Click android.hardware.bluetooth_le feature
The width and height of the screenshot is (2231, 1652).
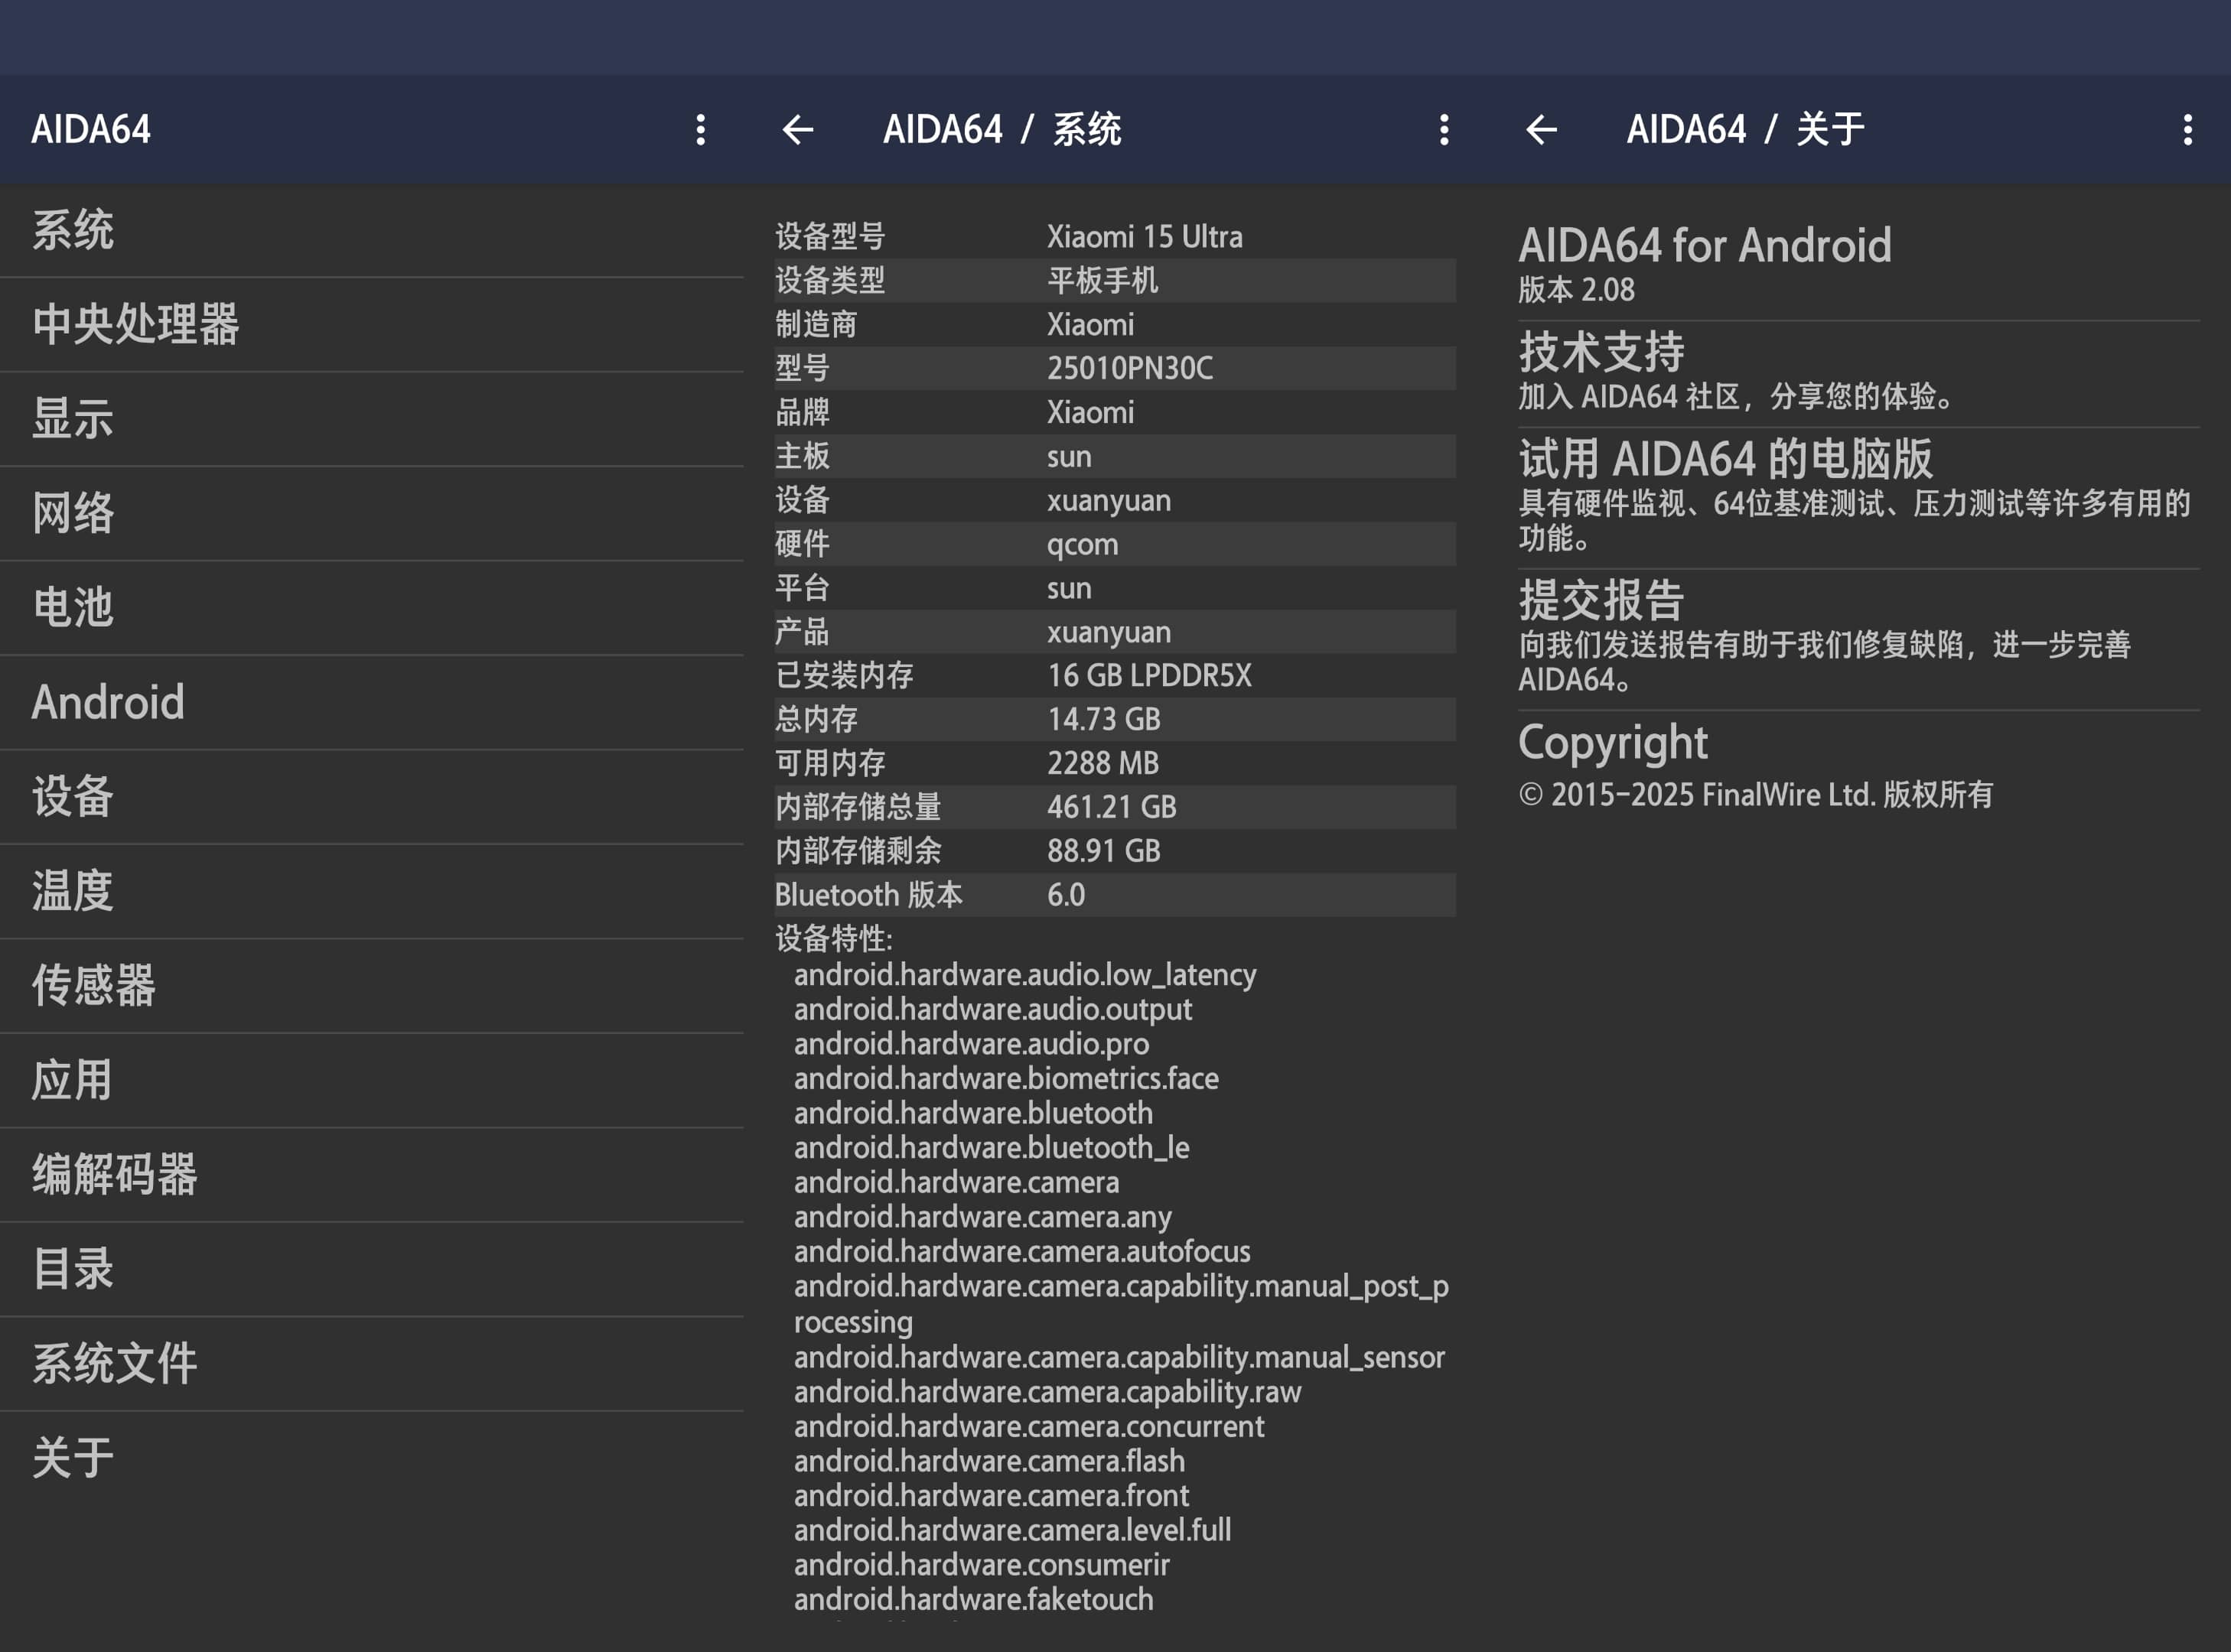click(992, 1148)
